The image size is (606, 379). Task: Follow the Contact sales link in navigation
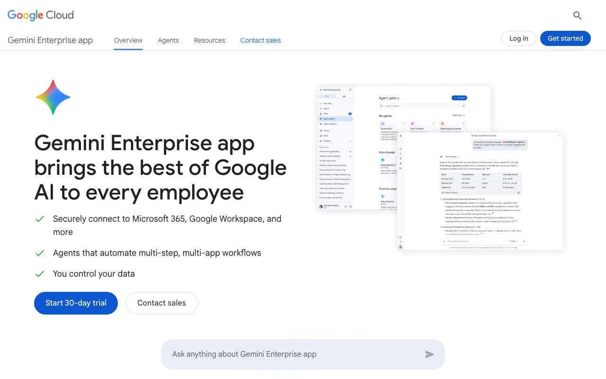click(x=260, y=40)
